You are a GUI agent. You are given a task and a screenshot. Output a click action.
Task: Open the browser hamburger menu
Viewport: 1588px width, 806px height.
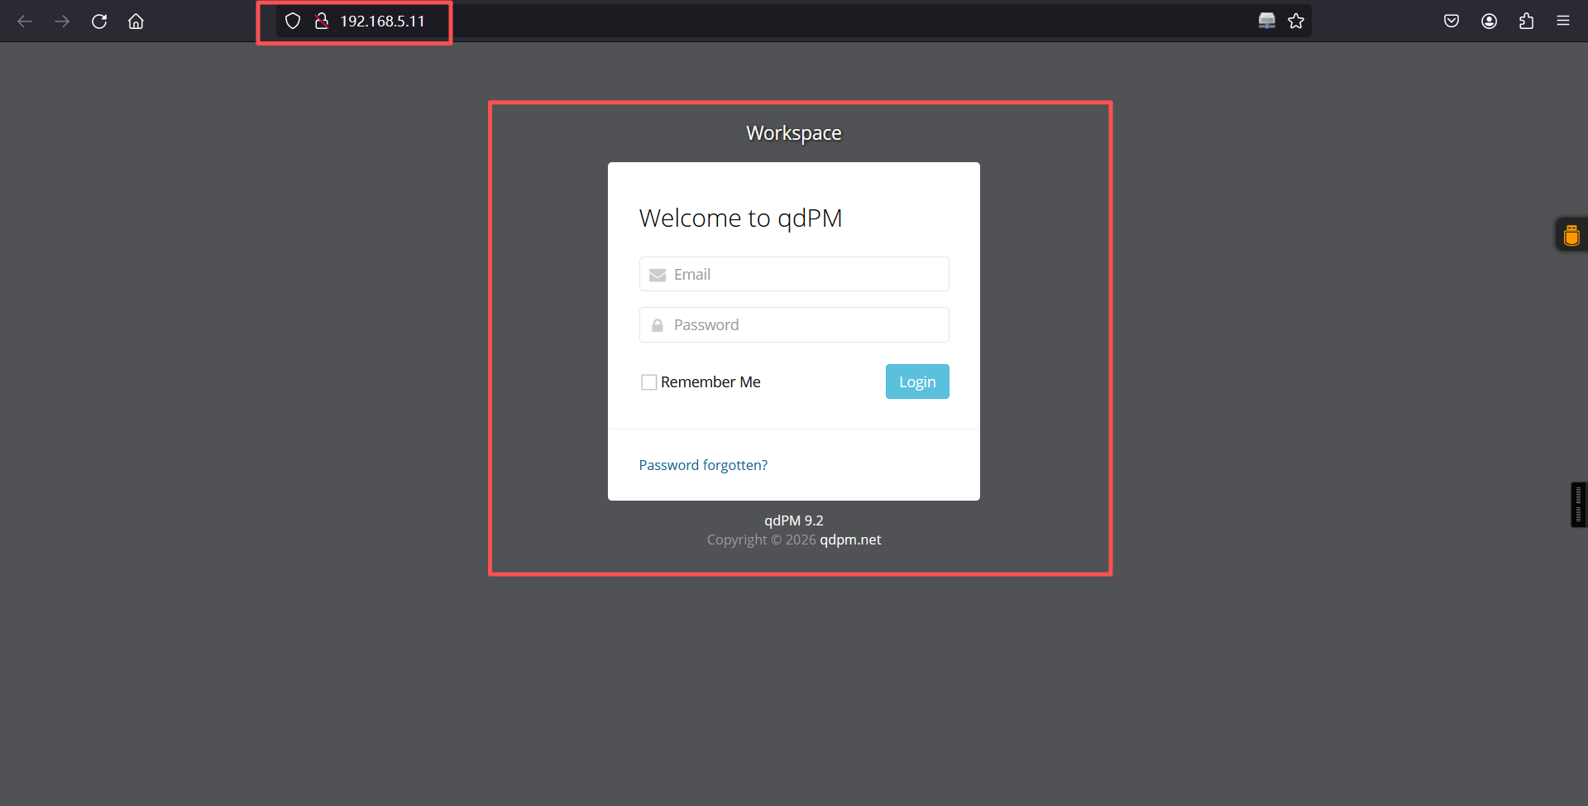click(1563, 22)
